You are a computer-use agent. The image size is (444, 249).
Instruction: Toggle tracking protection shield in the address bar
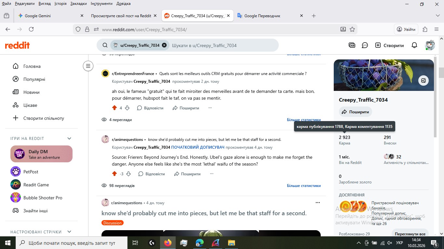click(x=77, y=29)
